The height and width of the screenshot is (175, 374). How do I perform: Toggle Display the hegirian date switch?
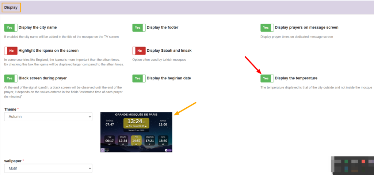tap(139, 78)
